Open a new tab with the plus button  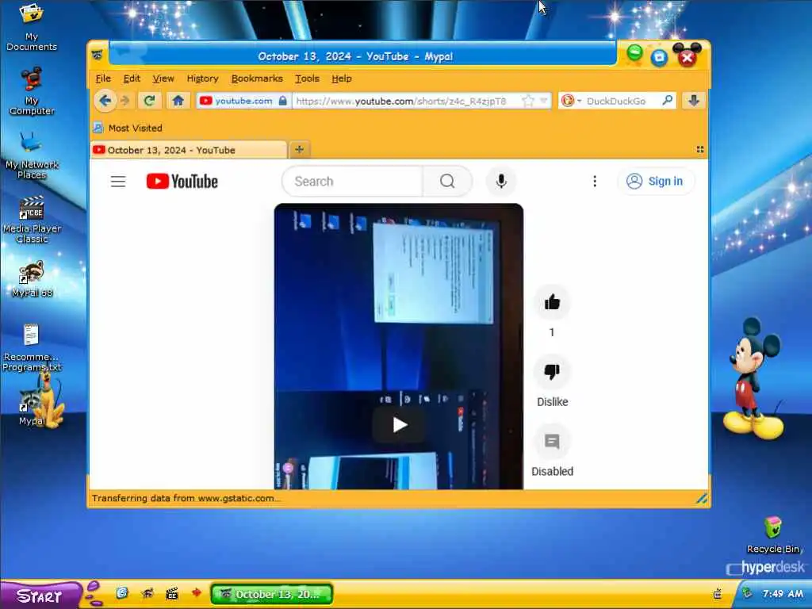coord(299,150)
